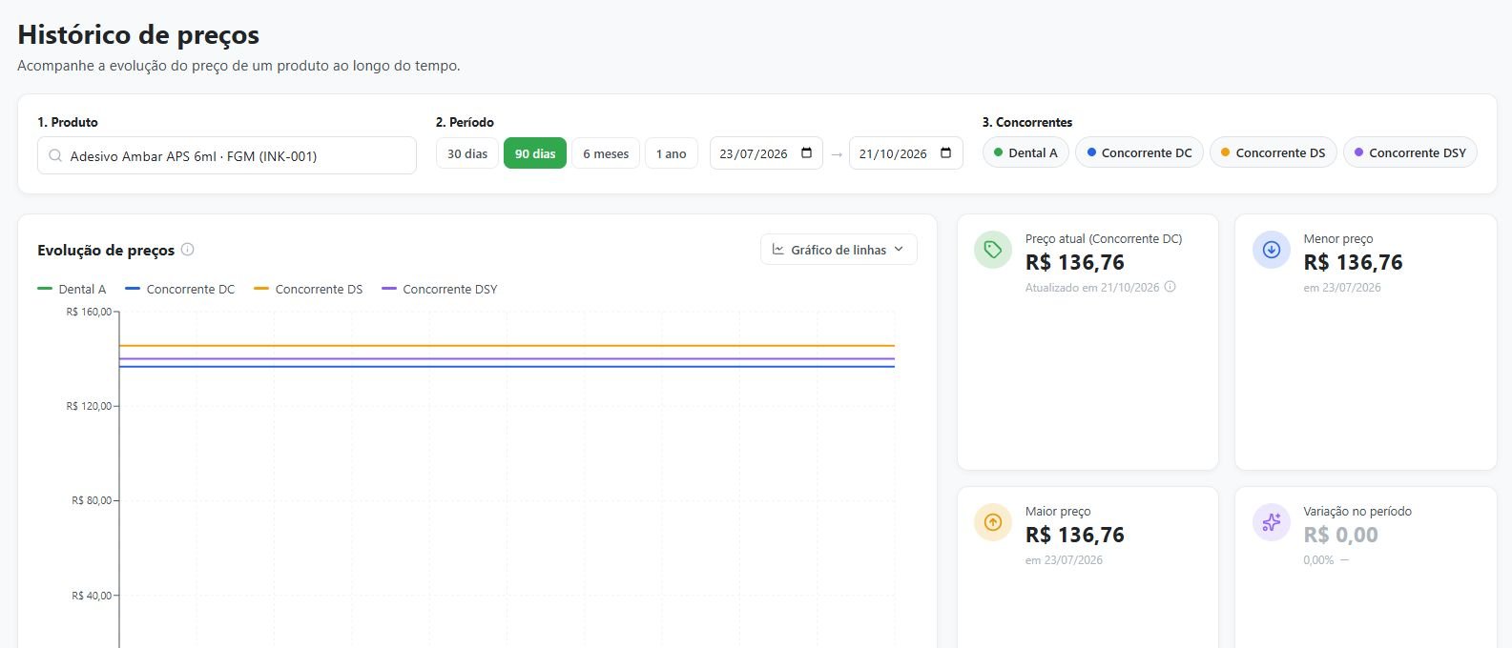Click the end date field 21/10/2026
The image size is (1512, 648).
pos(905,153)
